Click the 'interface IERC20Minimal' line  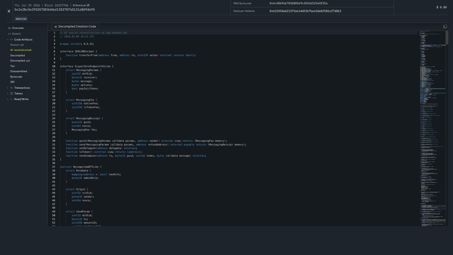(79, 51)
